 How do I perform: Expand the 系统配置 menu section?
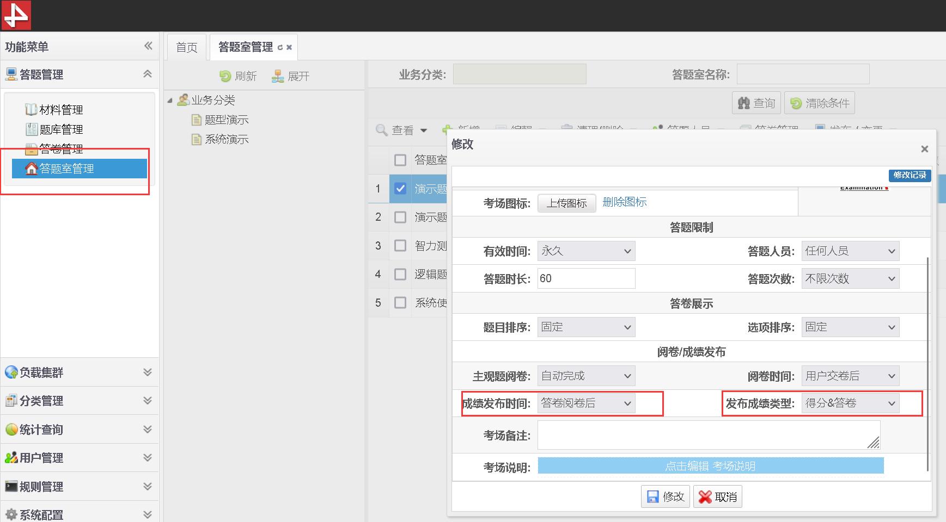tap(147, 514)
